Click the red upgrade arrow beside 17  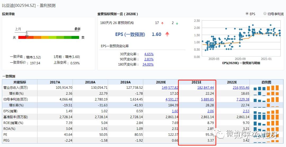point(162,23)
